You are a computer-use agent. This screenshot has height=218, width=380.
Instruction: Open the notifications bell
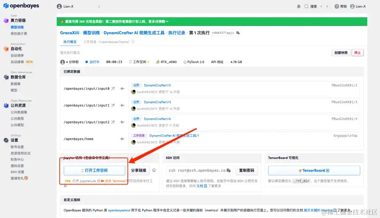[299, 7]
